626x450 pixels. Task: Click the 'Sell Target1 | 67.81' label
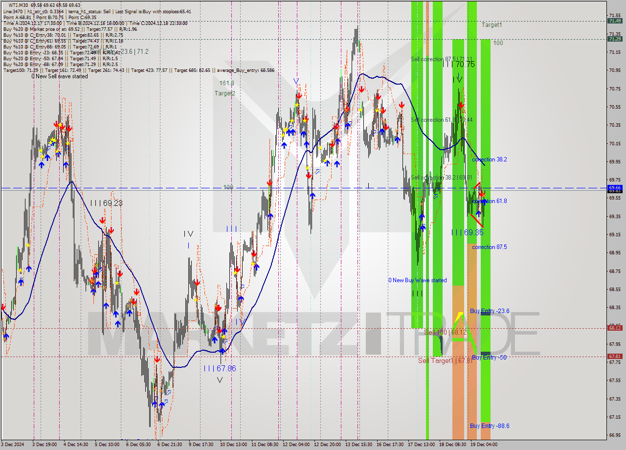(445, 360)
